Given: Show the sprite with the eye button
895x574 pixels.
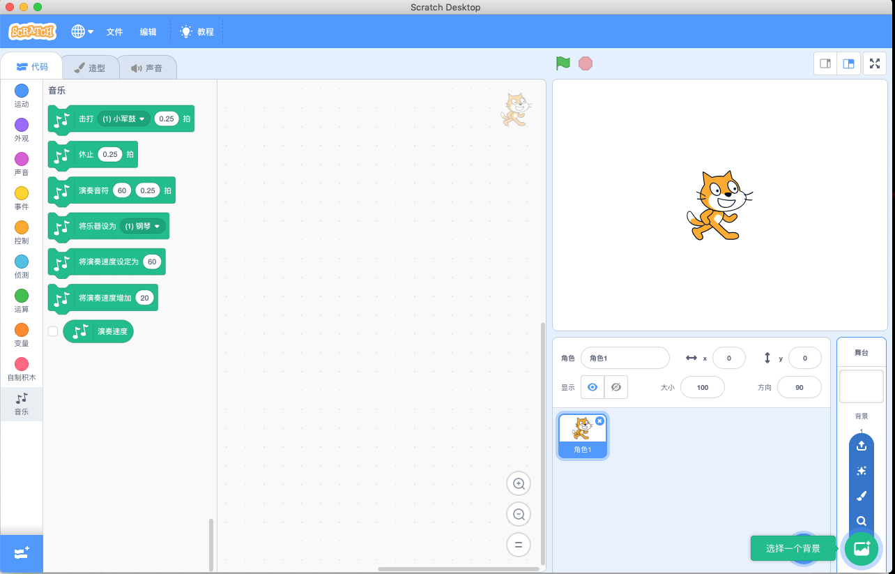Looking at the screenshot, I should coord(592,387).
